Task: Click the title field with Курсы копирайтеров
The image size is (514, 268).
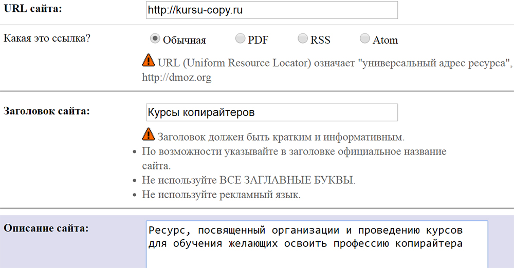Action: (271, 112)
